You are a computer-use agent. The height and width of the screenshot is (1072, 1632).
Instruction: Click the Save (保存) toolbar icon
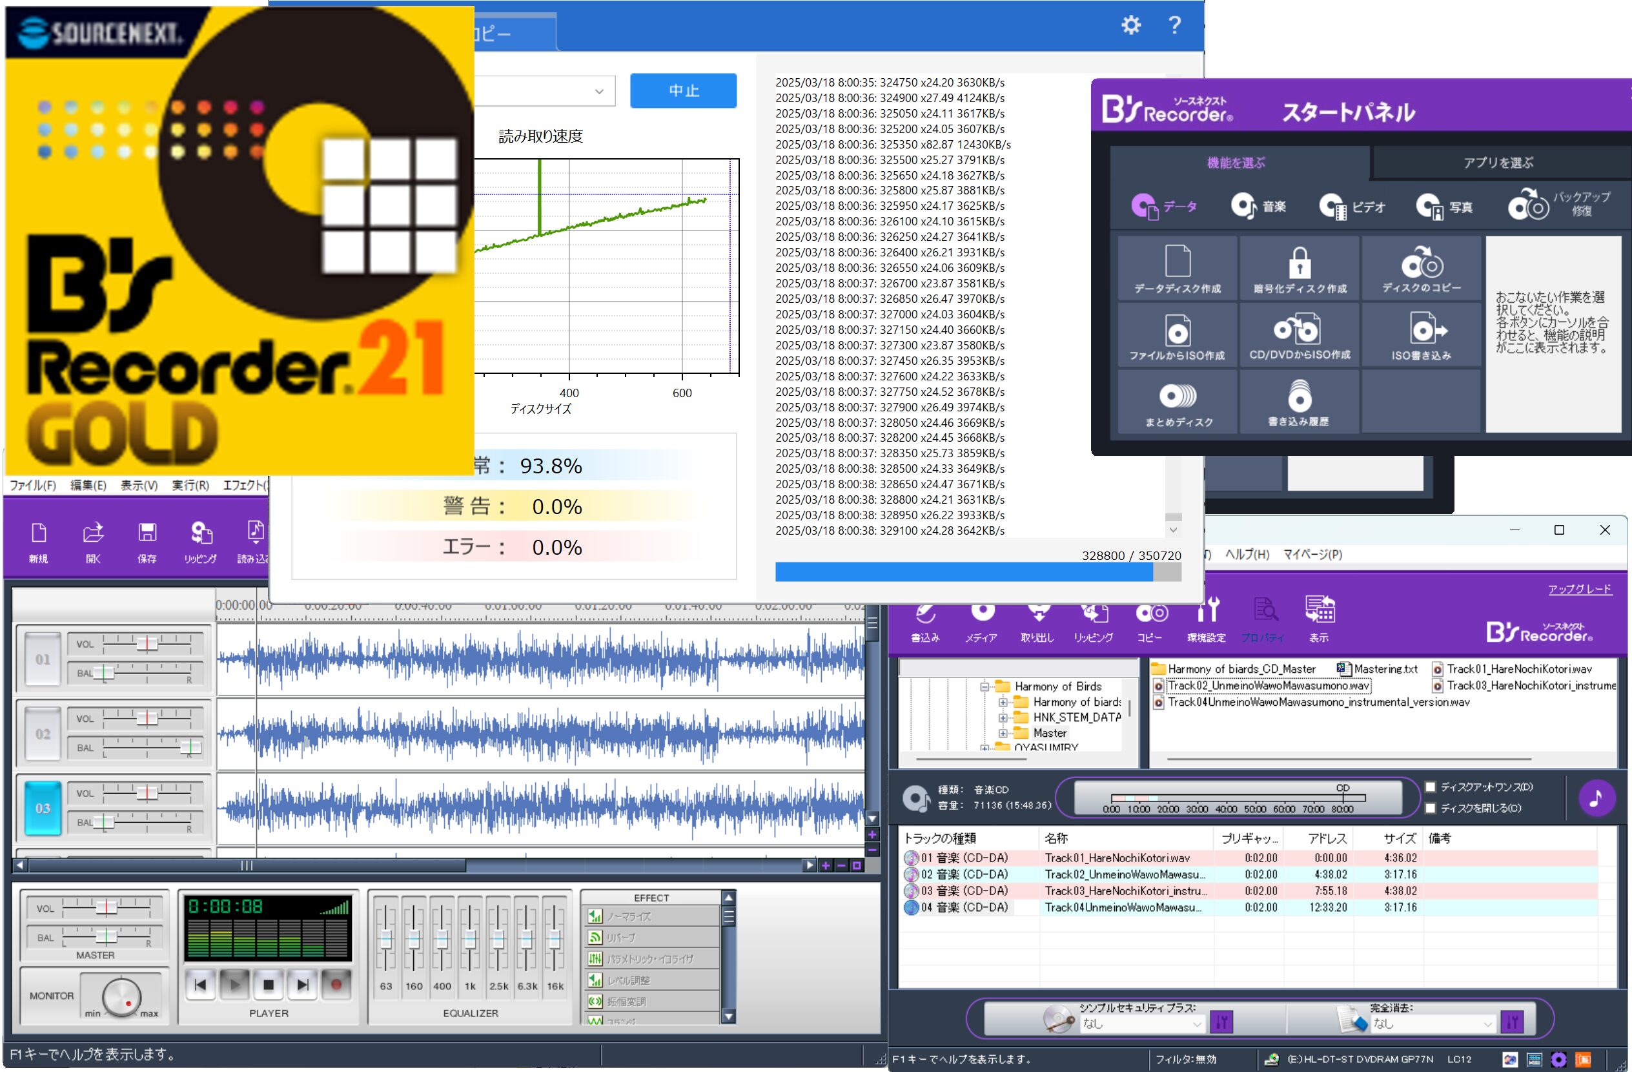[x=147, y=542]
